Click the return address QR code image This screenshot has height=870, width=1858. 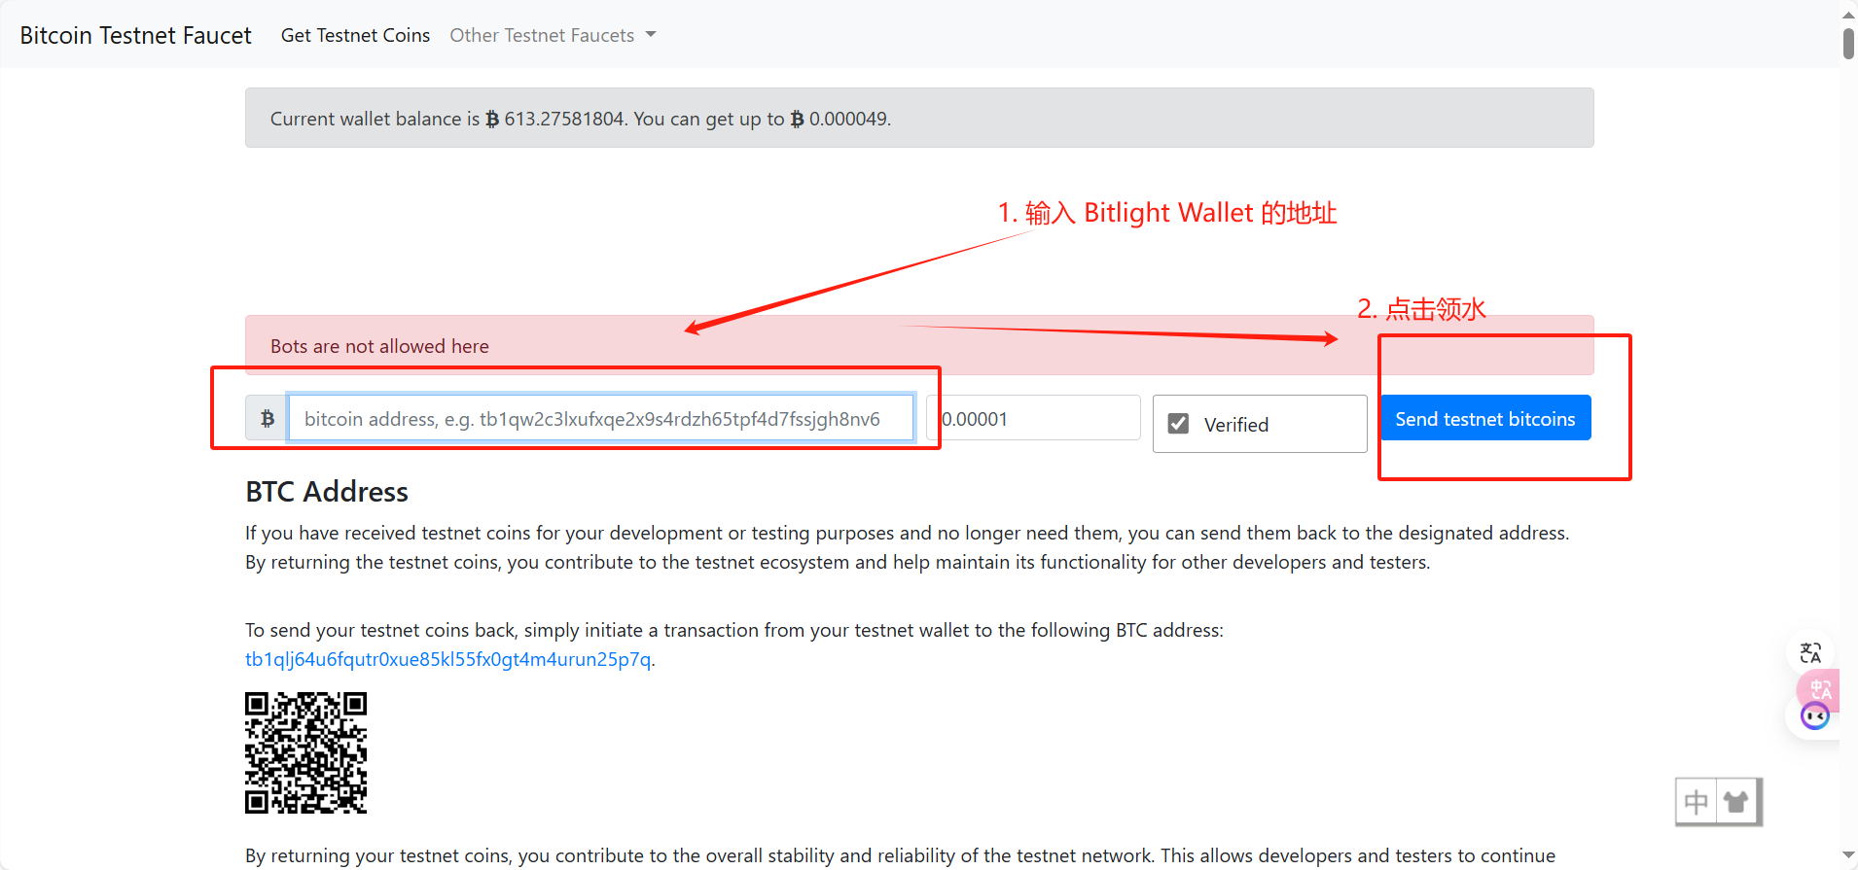tap(305, 752)
